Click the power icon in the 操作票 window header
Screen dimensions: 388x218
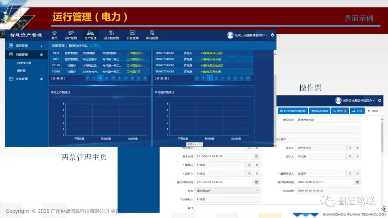pos(380,100)
